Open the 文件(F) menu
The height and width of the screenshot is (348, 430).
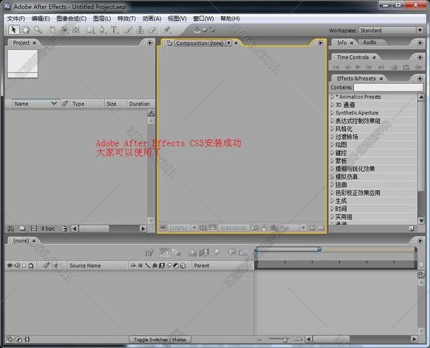15,19
